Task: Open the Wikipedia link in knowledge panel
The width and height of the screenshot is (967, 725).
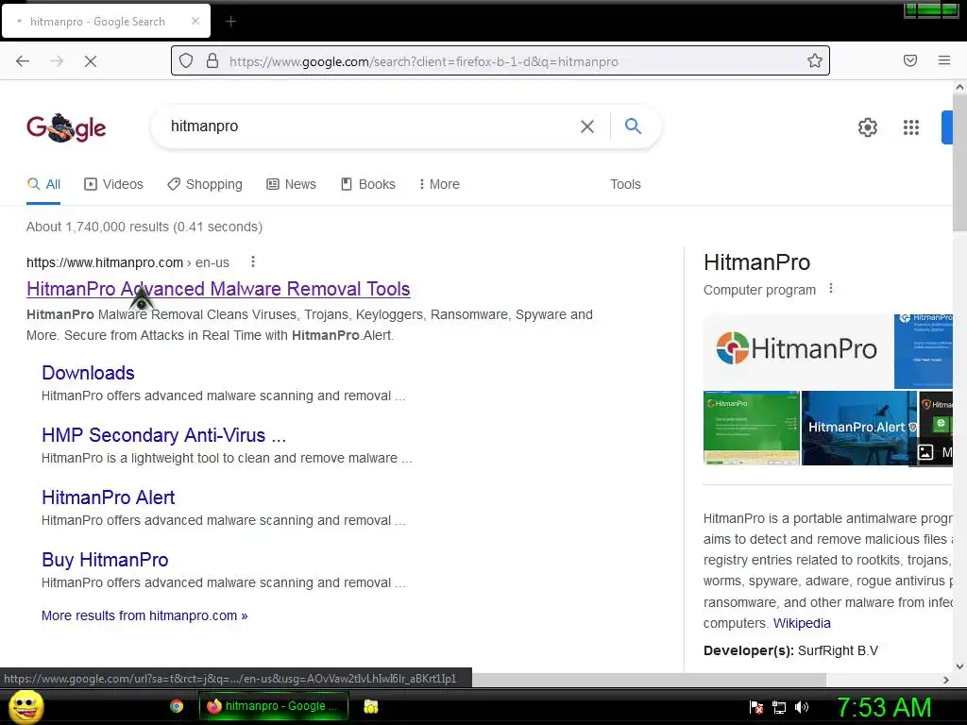Action: click(x=802, y=623)
